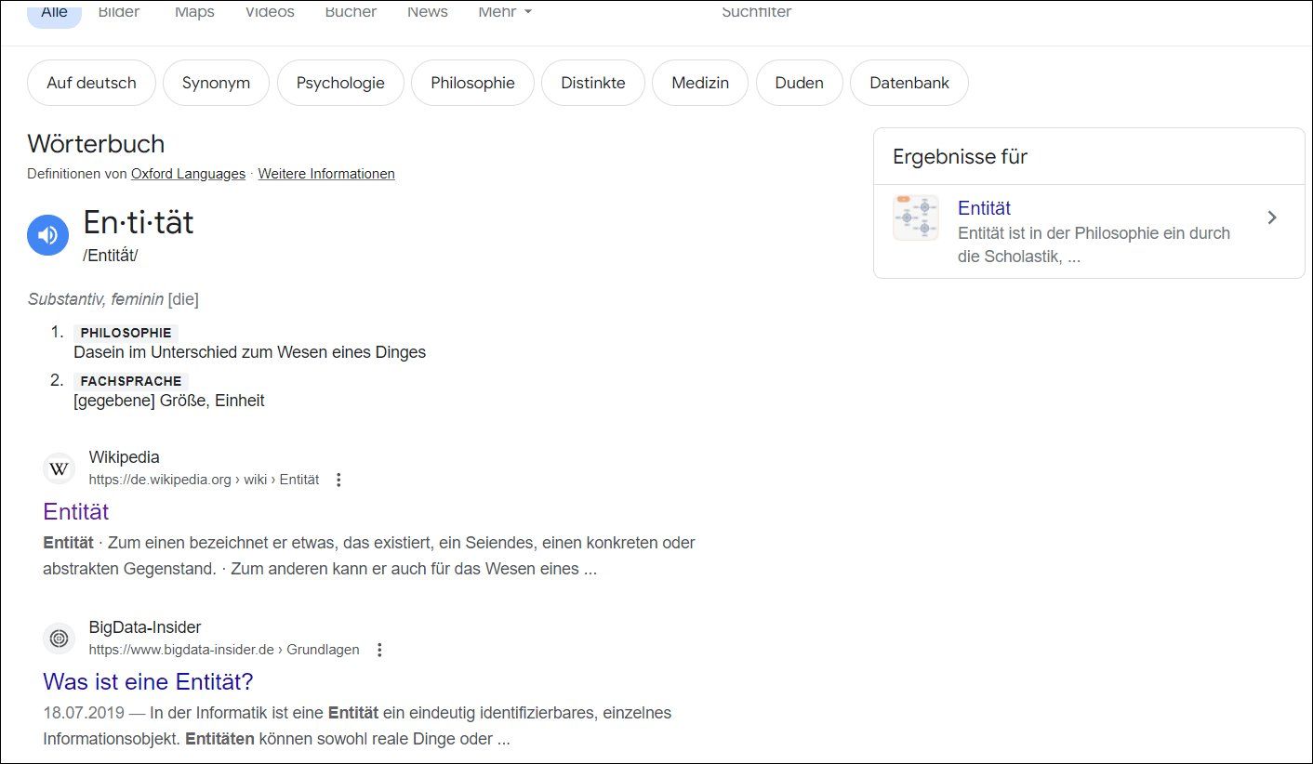1313x764 pixels.
Task: Open the Wikipedia Entität result title
Action: (76, 512)
